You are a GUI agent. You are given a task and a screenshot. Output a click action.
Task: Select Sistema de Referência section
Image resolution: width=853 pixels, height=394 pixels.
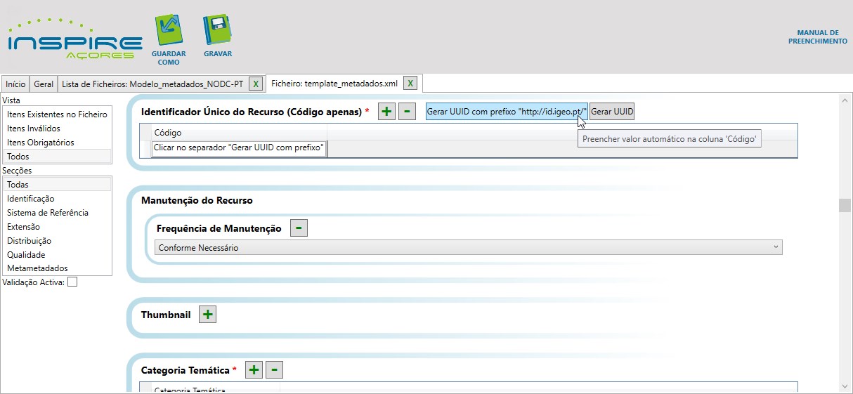48,213
